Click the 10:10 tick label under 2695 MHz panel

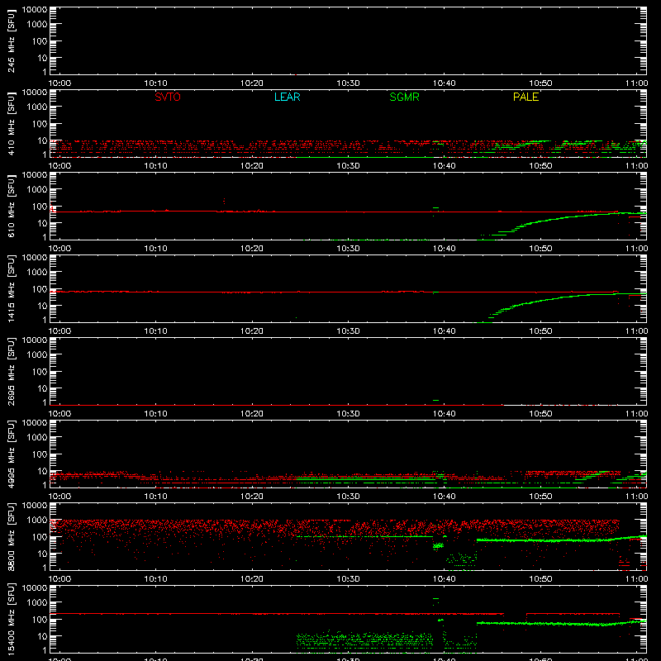pyautogui.click(x=156, y=414)
